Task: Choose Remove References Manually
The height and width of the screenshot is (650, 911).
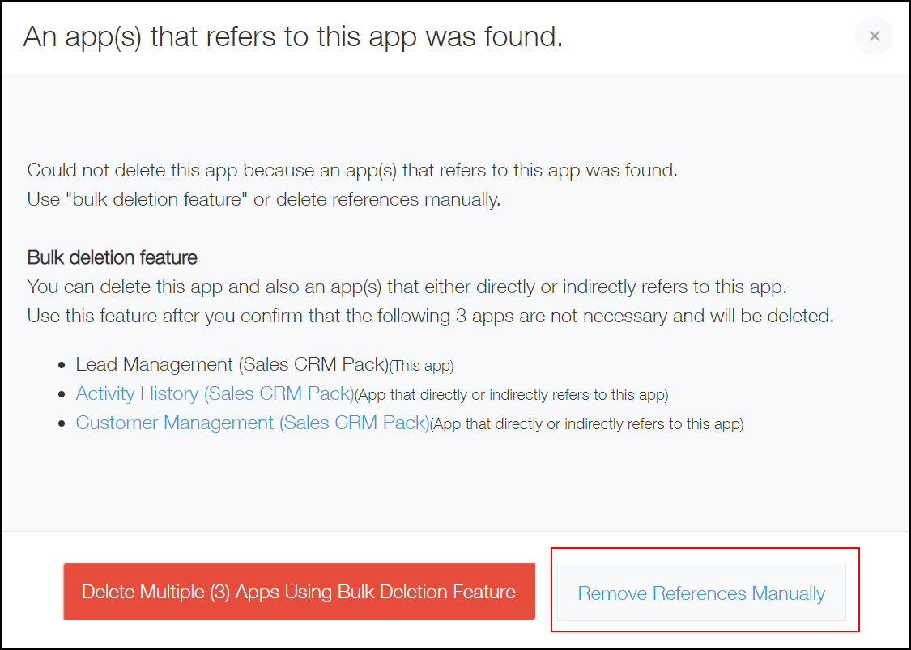Action: (x=701, y=593)
